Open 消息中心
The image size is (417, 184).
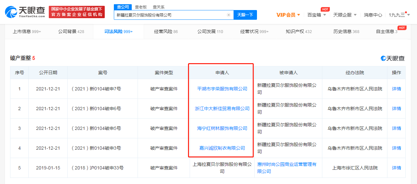tap(373, 15)
